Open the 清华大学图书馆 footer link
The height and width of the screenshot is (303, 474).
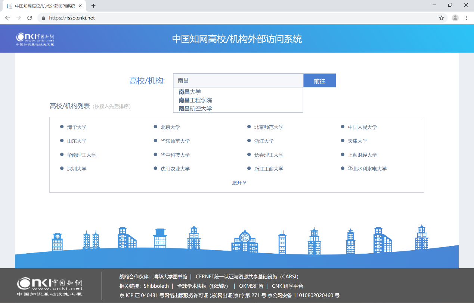point(170,277)
